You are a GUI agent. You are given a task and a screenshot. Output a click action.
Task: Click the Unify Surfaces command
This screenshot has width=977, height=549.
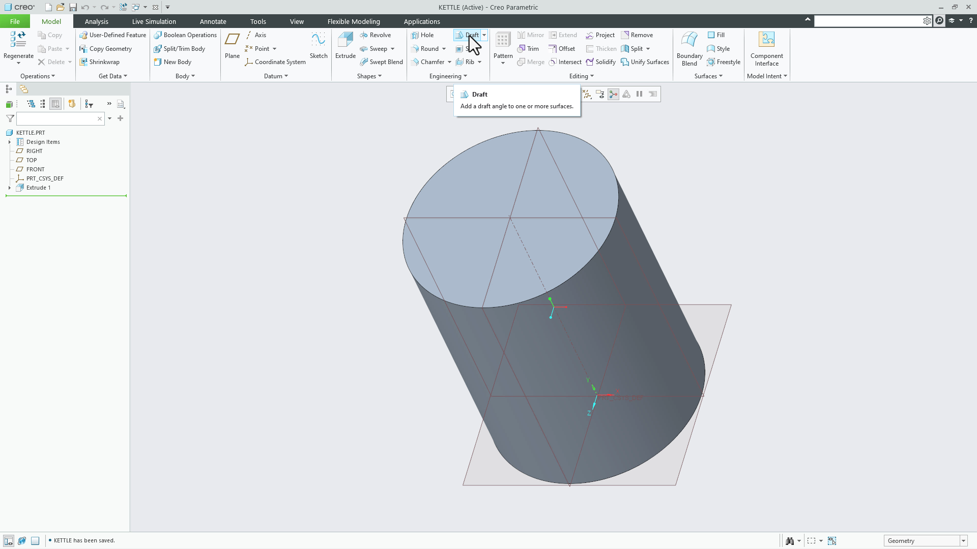tap(645, 62)
